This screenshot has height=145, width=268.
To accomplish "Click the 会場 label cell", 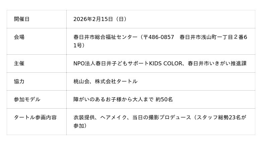I will (19, 37).
